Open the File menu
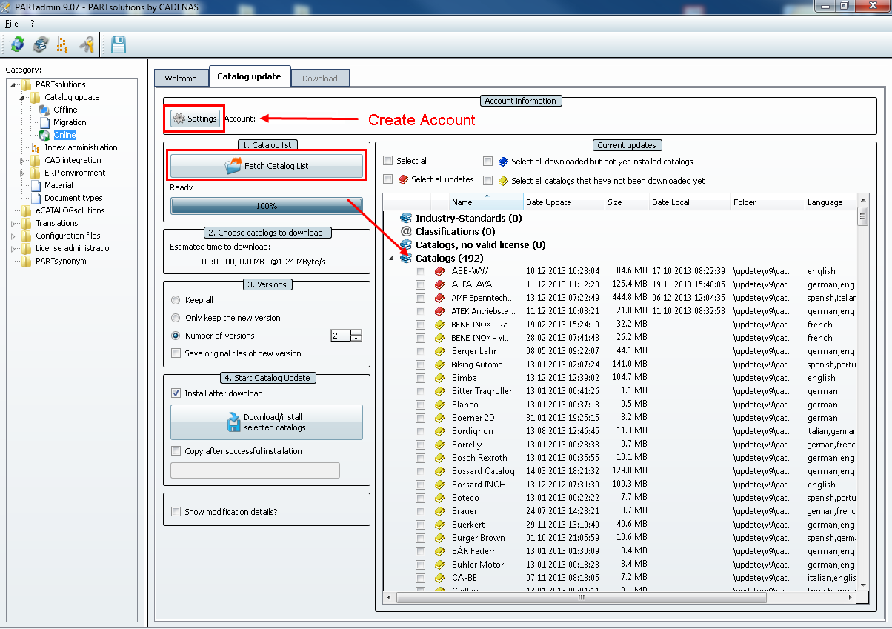The height and width of the screenshot is (629, 892). pos(12,24)
